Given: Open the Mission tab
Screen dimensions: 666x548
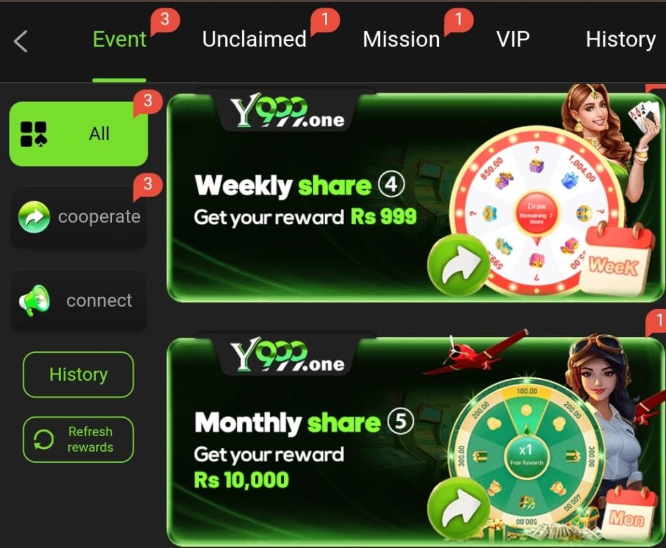Looking at the screenshot, I should tap(401, 40).
